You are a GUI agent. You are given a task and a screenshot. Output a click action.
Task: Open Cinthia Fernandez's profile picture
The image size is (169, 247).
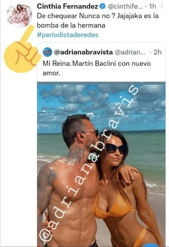coord(19,16)
